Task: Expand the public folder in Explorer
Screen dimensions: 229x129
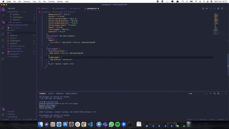Action: pos(12,30)
